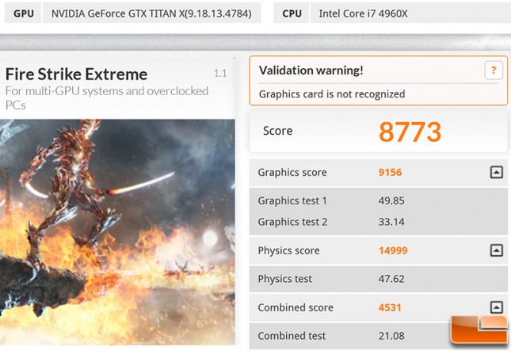Select the 'Graphics test 1' label
The width and height of the screenshot is (511, 351).
click(x=292, y=200)
